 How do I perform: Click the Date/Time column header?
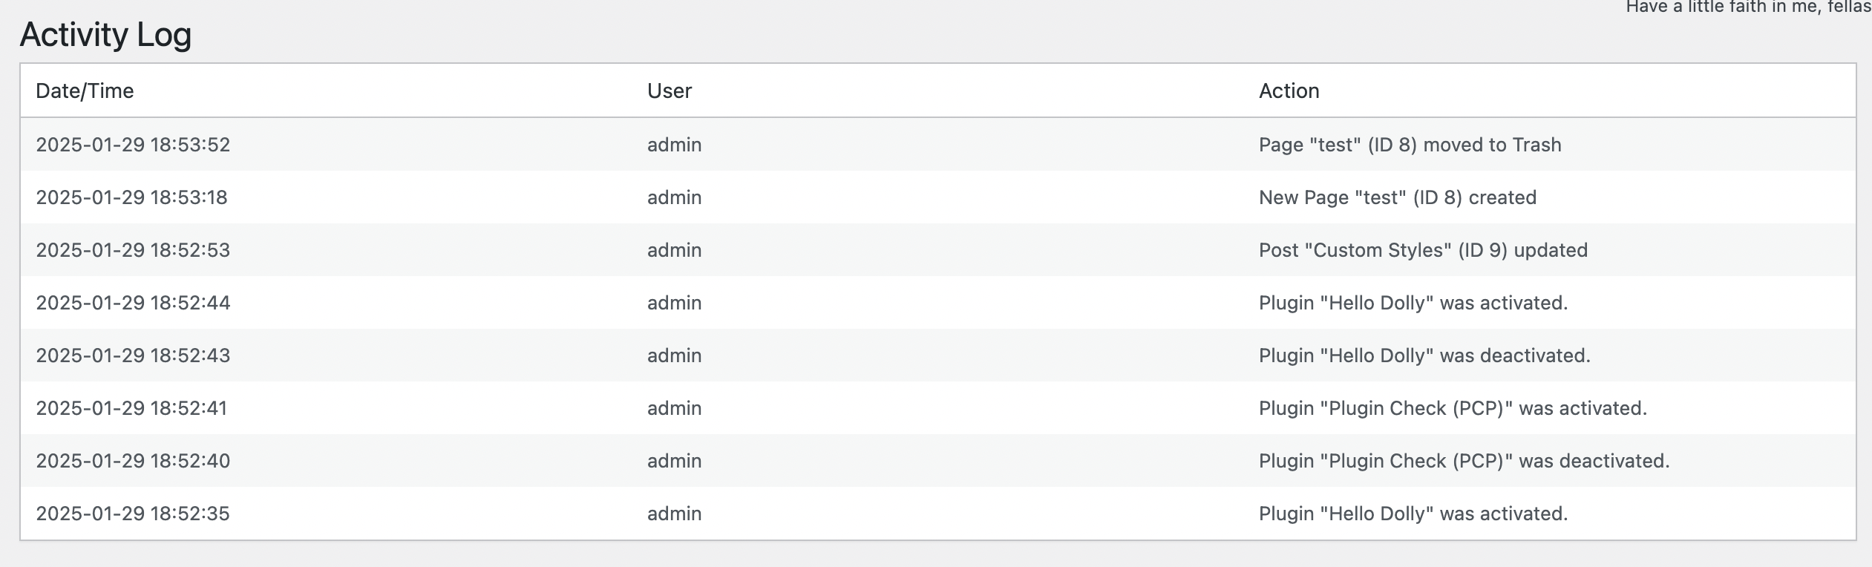tap(85, 91)
